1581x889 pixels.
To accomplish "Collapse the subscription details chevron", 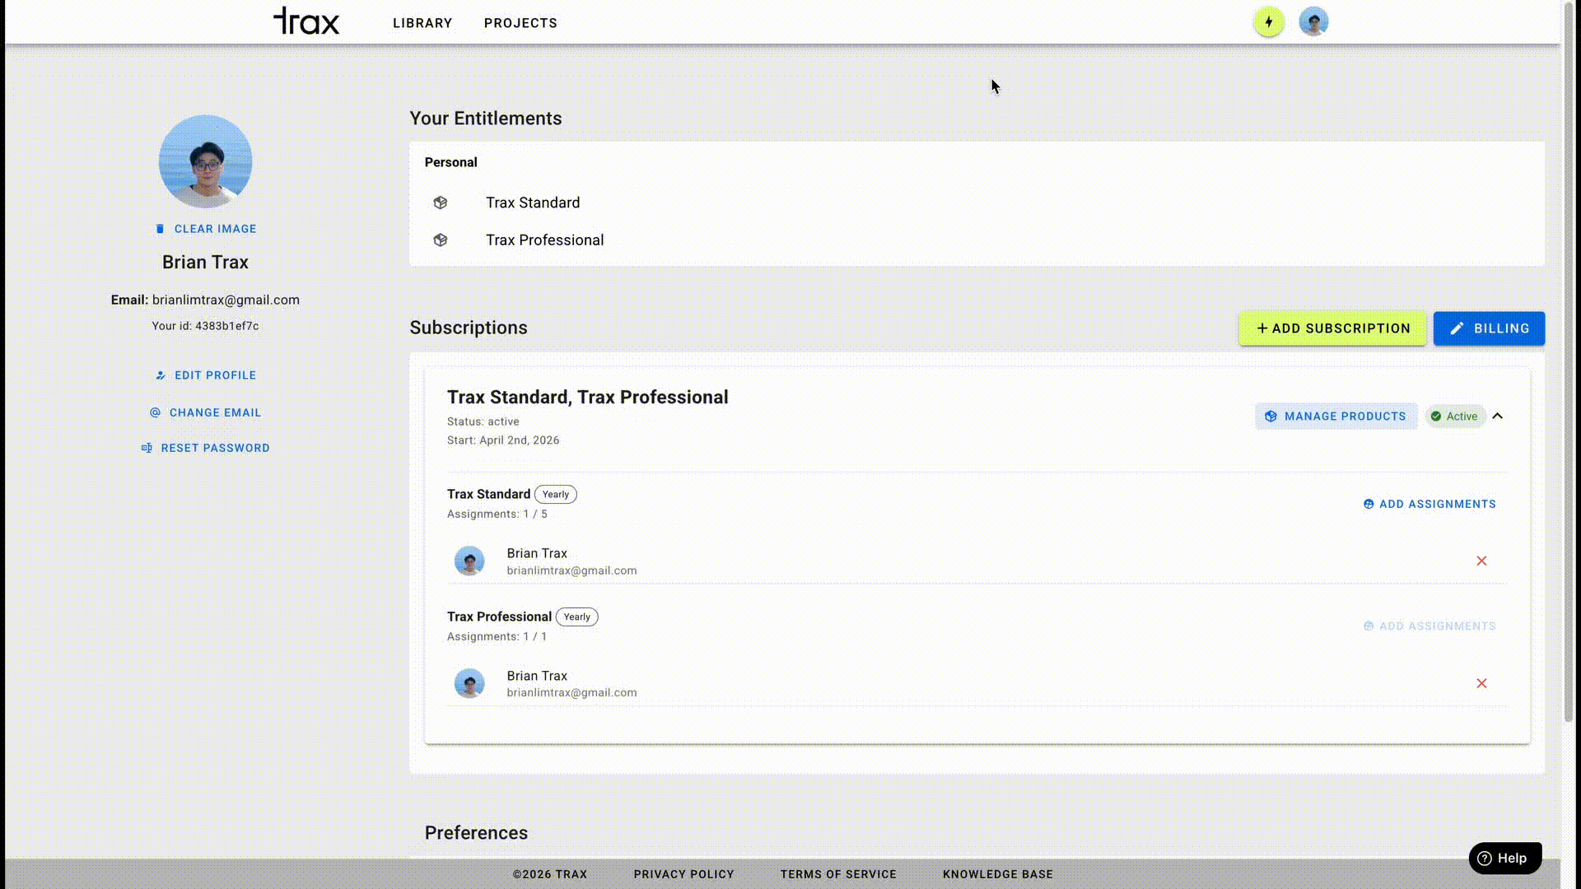I will pos(1498,417).
